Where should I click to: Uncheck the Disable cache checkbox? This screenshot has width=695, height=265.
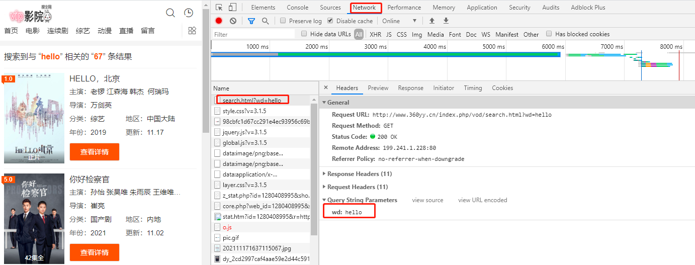[330, 21]
